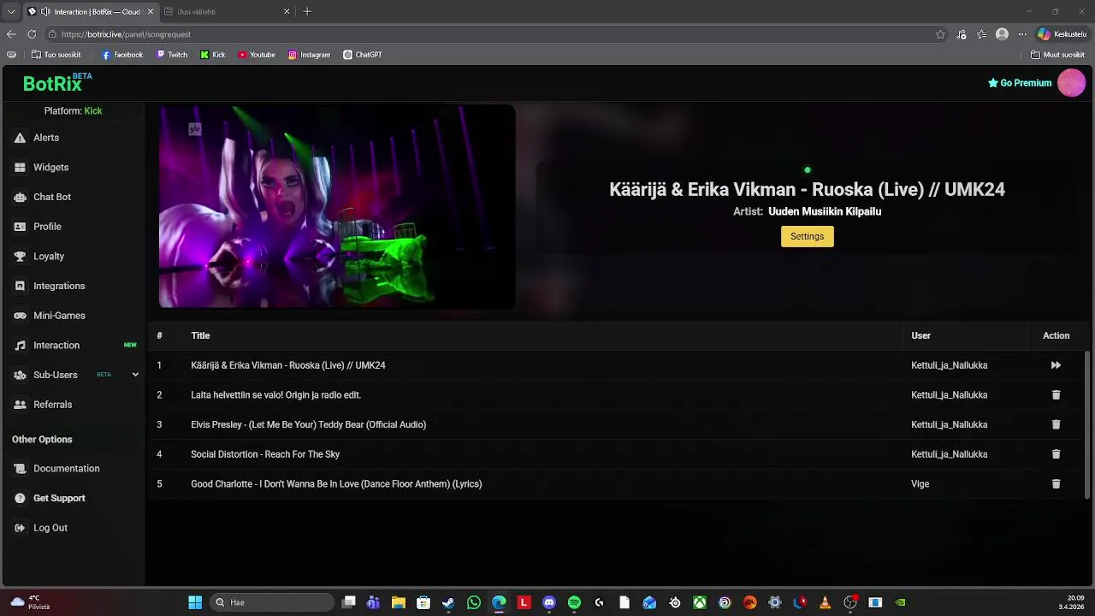The height and width of the screenshot is (616, 1095).
Task: Select the User column header
Action: [x=920, y=335]
